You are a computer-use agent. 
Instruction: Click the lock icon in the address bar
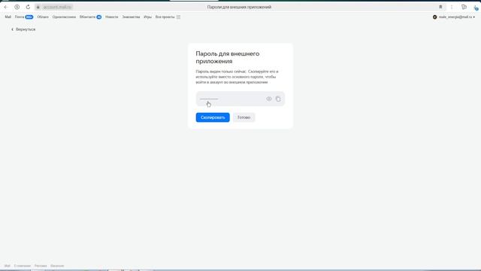click(x=38, y=7)
